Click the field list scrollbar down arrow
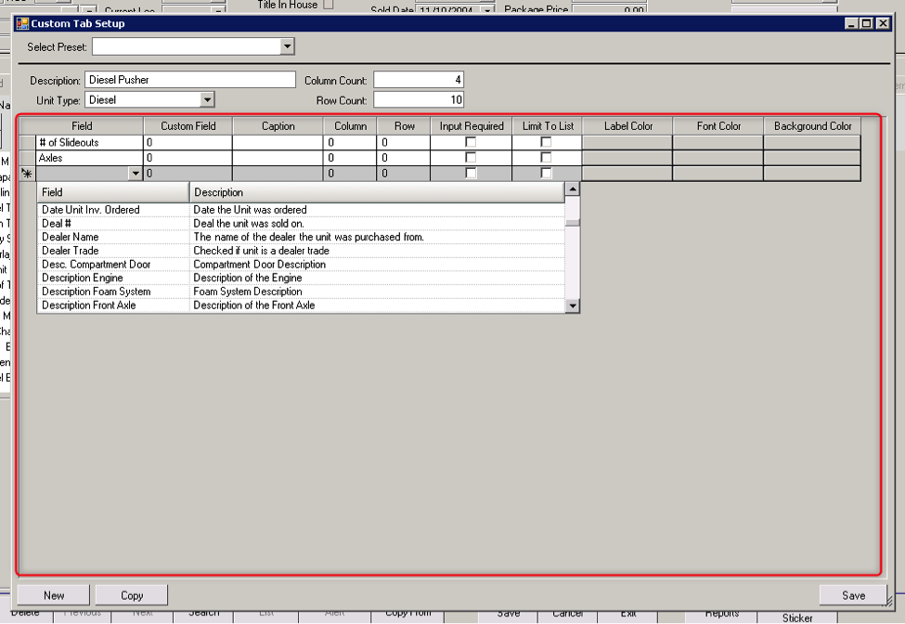The image size is (905, 624). click(x=573, y=305)
